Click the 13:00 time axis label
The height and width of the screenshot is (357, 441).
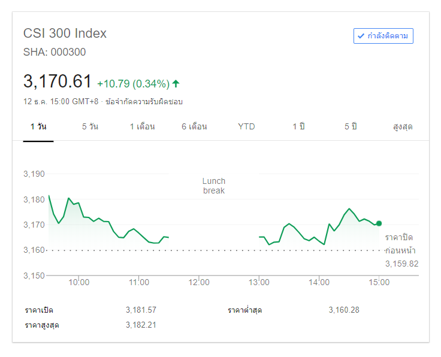pos(259,282)
